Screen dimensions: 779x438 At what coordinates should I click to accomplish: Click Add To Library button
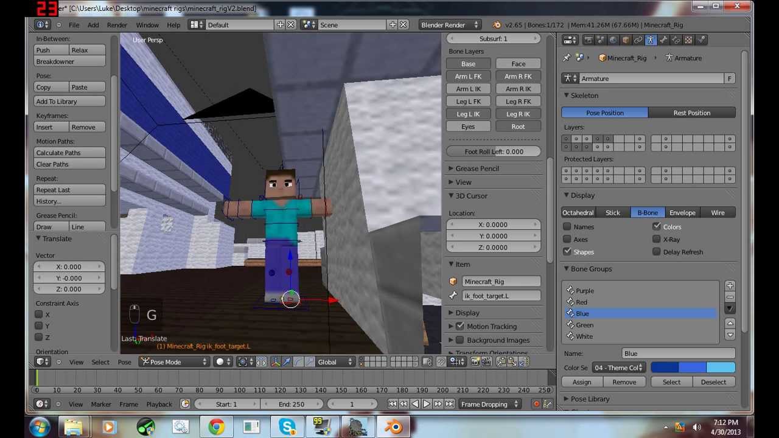pos(69,102)
